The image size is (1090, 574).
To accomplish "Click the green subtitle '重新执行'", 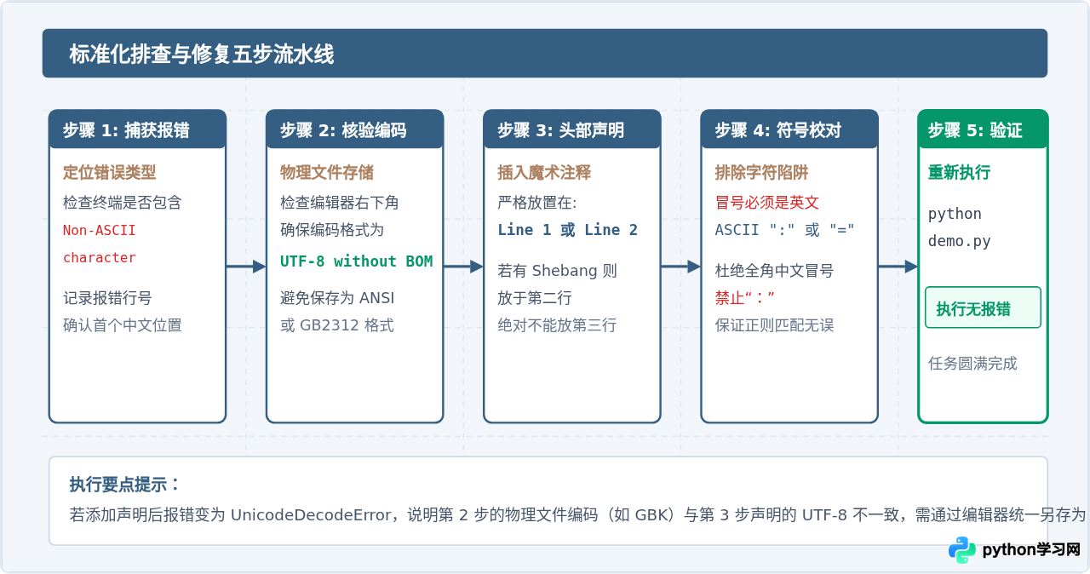I will pos(959,172).
